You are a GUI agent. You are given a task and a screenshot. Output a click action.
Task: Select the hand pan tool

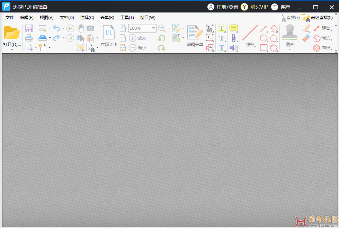[x=81, y=28]
